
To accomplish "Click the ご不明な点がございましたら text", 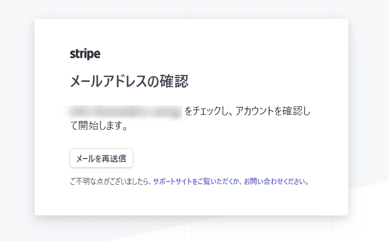I will coord(109,182).
